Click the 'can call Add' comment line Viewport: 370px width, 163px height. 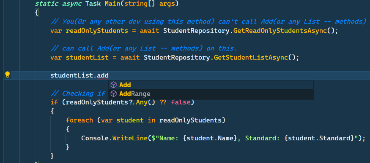tap(143, 48)
